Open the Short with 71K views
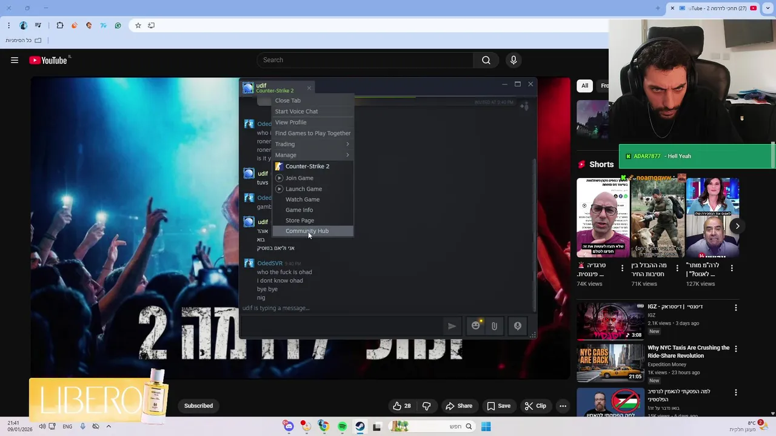776x436 pixels. [x=657, y=218]
